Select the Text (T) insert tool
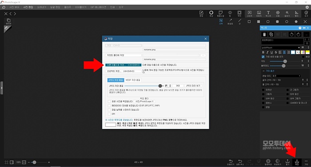This screenshot has width=311, height=167. coord(268,14)
